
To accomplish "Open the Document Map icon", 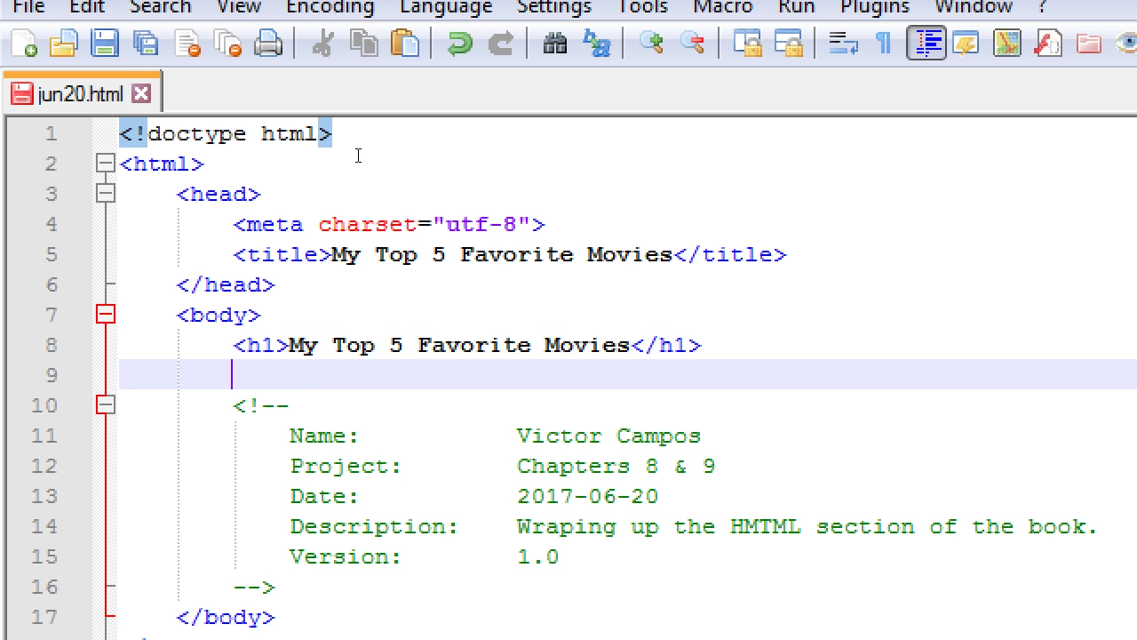I will [x=1007, y=44].
